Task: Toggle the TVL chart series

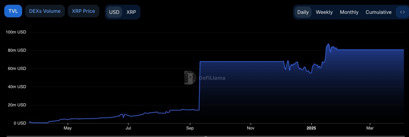Action: point(13,11)
